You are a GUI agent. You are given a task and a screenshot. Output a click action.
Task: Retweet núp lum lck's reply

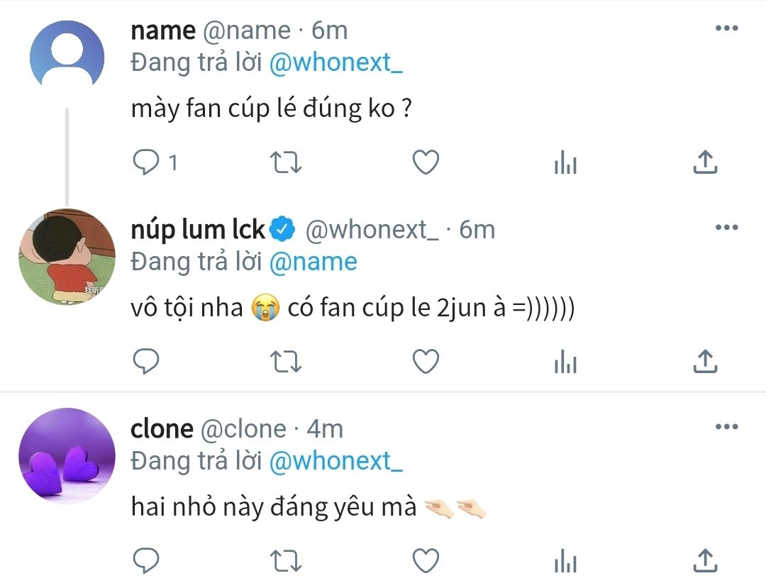286,362
